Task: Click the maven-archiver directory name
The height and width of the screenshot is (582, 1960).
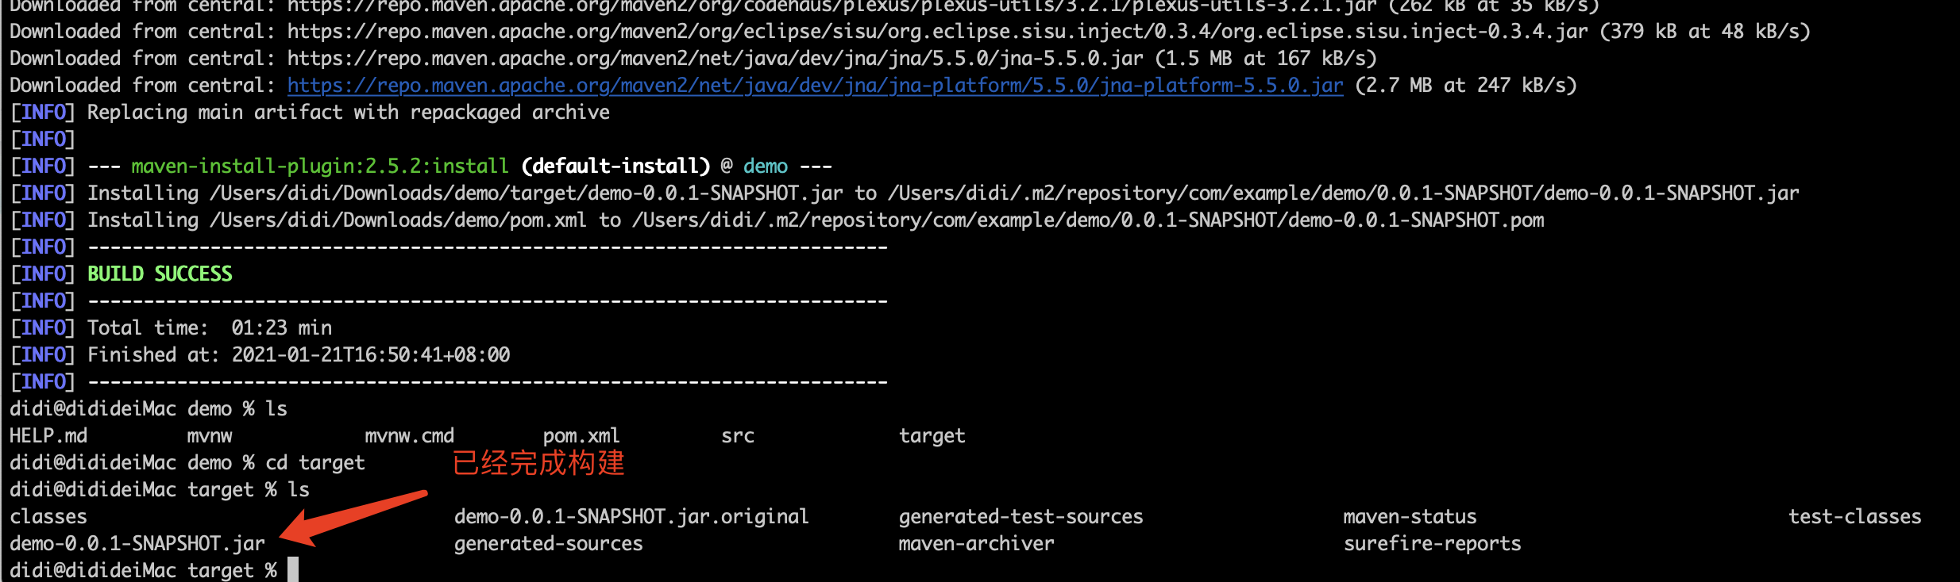Action: 976,544
